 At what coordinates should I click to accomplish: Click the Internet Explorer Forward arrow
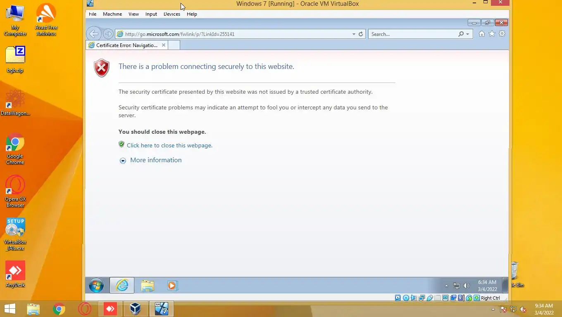click(x=108, y=34)
